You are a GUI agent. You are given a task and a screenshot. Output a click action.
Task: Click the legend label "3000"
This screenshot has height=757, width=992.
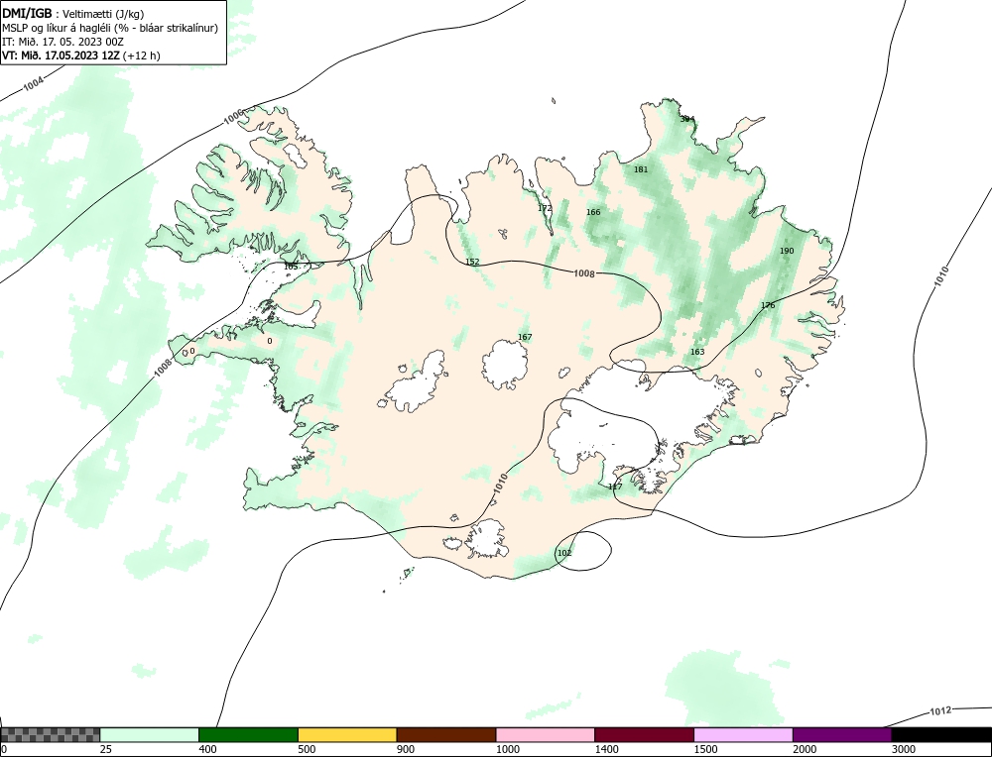[x=904, y=749]
